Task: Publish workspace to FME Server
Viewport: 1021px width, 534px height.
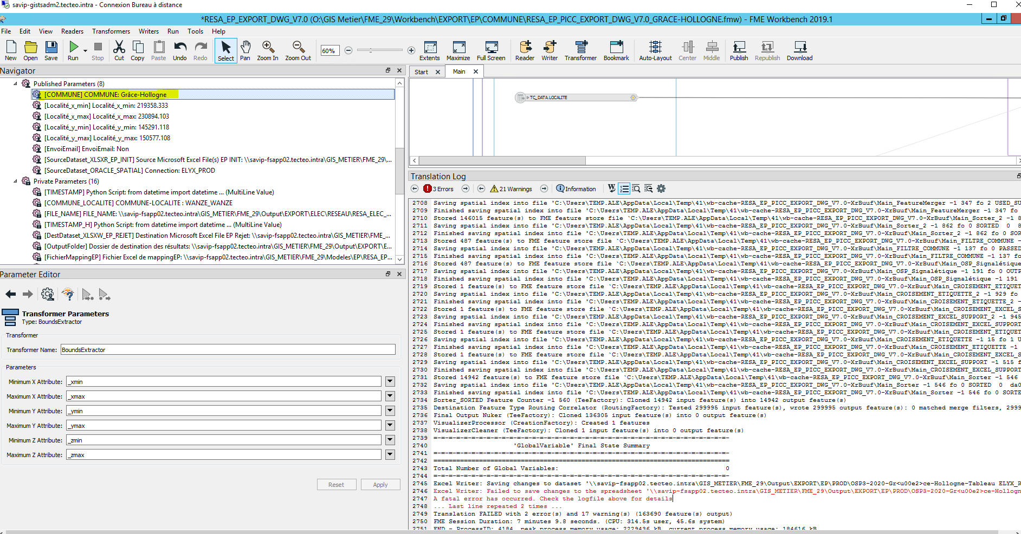Action: (x=739, y=50)
